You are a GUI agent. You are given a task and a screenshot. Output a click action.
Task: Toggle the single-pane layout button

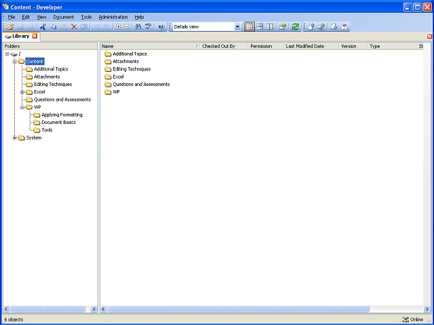tap(250, 27)
